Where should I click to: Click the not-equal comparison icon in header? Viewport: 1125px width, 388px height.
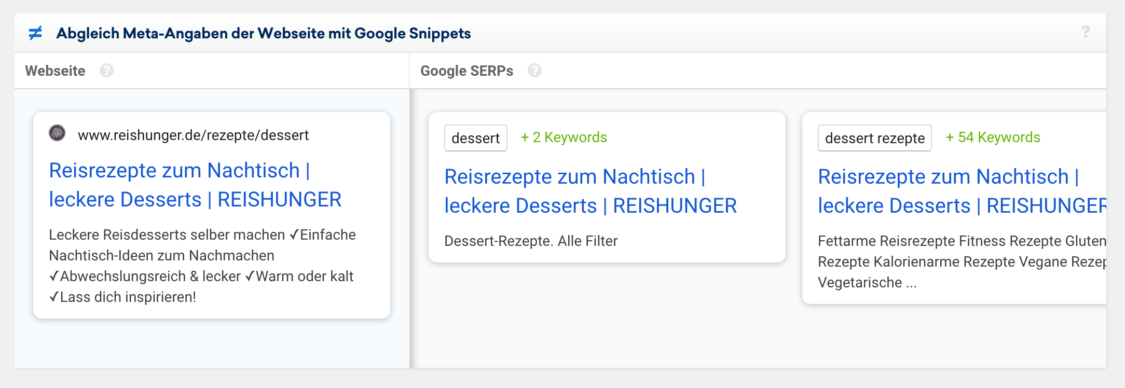click(35, 33)
